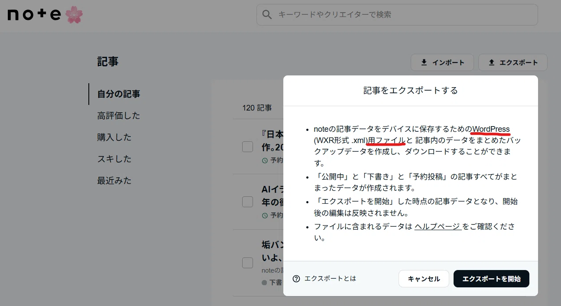Open the 最近みた sidebar item
Screen dimensions: 561x306
114,181
